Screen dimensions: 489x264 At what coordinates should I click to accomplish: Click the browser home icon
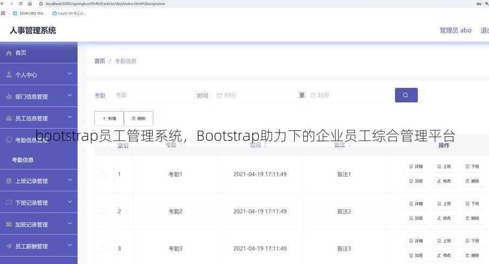[x=30, y=4]
